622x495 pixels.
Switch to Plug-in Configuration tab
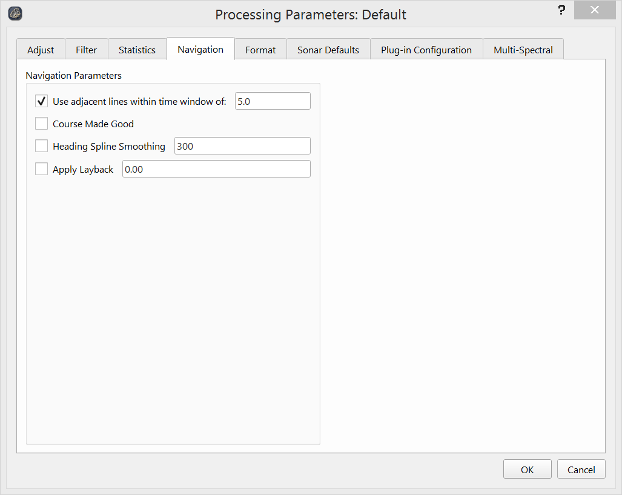click(426, 50)
